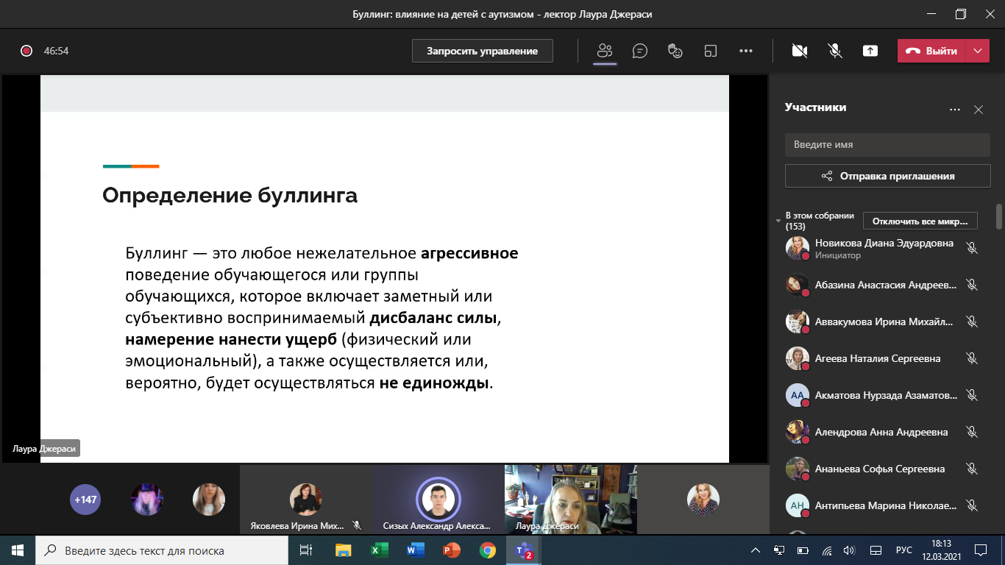
Task: Open more options in Участники panel header
Action: 955,110
